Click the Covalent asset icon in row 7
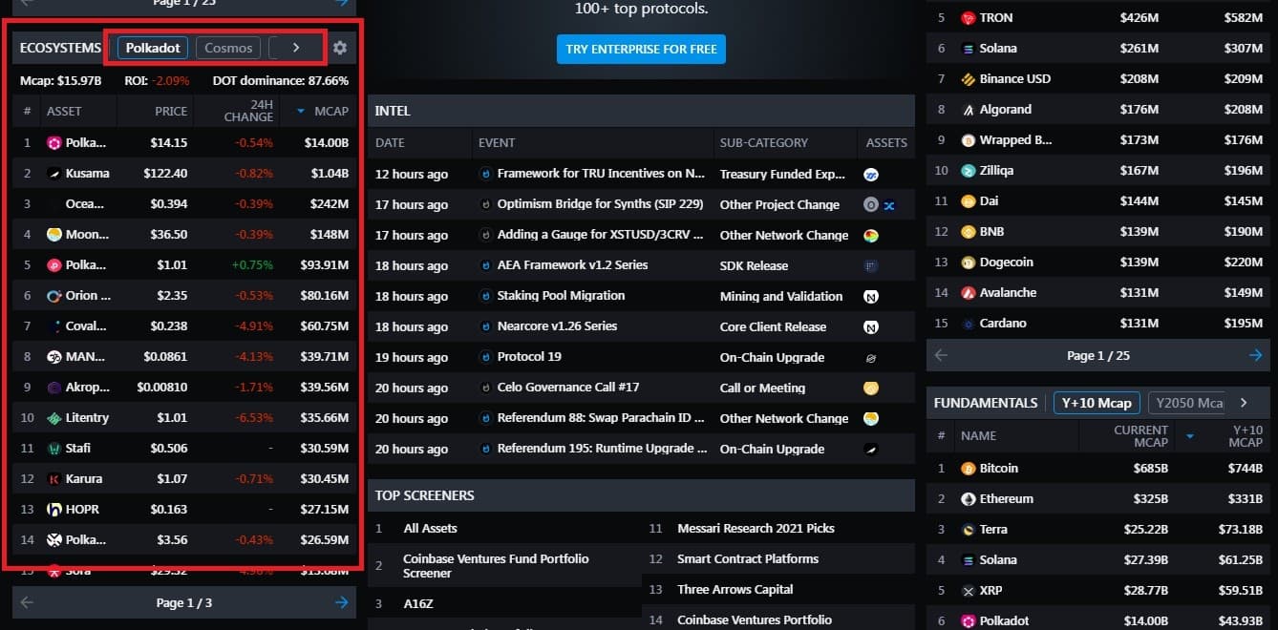1278x630 pixels. click(54, 326)
